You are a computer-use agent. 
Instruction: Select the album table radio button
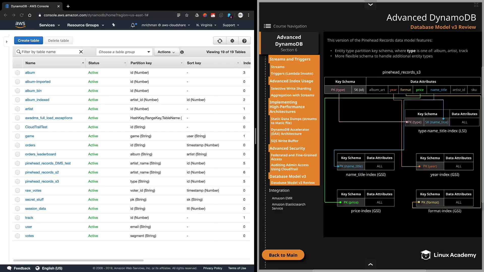(17, 73)
